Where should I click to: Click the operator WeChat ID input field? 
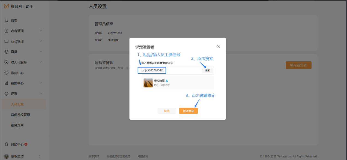152,70
